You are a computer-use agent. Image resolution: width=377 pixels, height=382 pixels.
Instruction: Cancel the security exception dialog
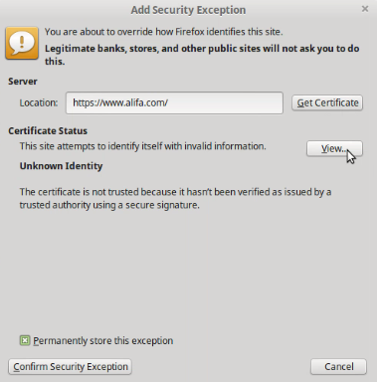338,367
